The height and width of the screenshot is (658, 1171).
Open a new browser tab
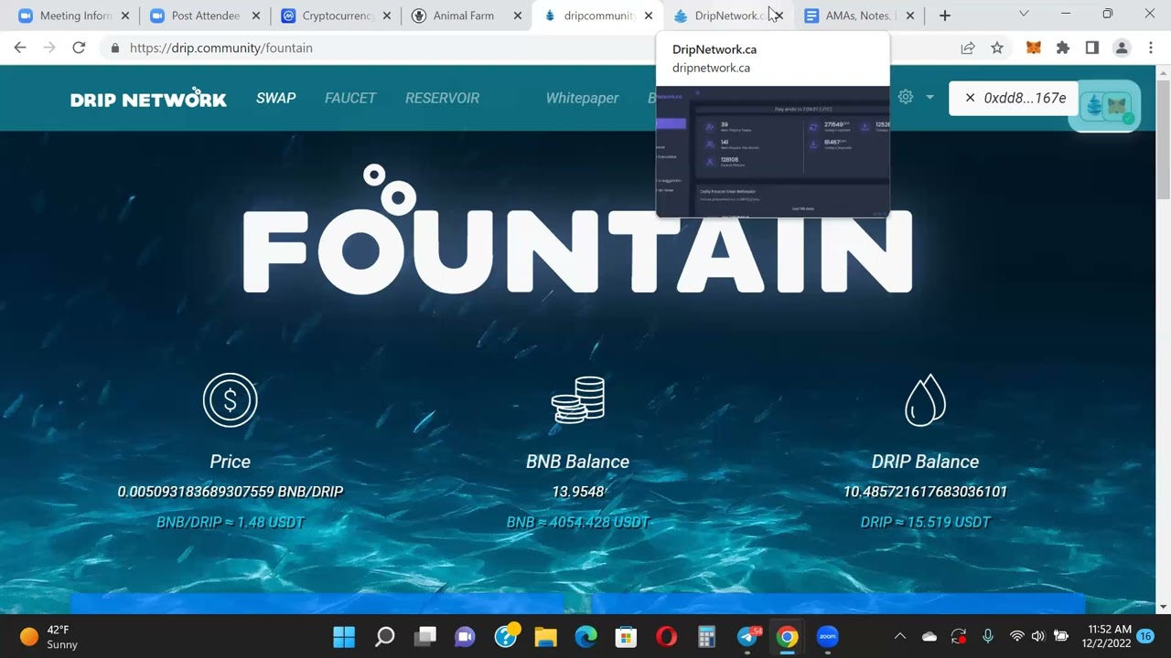tap(945, 16)
